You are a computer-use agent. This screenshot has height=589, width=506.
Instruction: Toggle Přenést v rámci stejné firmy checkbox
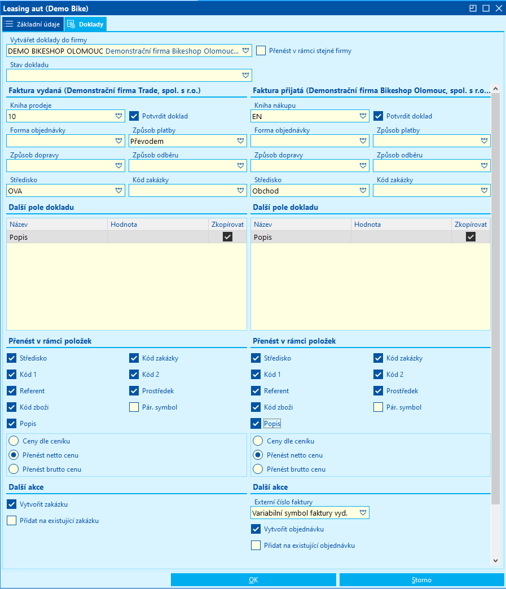click(261, 51)
